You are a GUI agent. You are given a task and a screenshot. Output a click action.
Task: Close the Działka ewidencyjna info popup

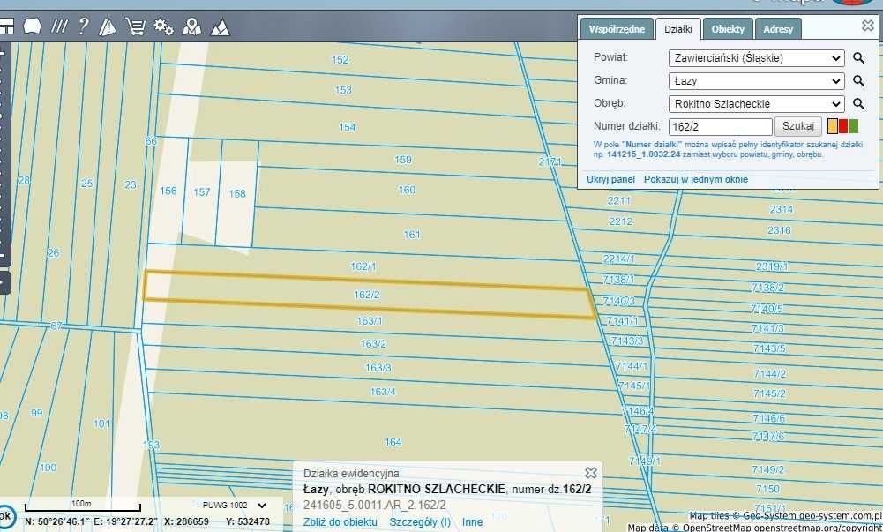tap(591, 473)
